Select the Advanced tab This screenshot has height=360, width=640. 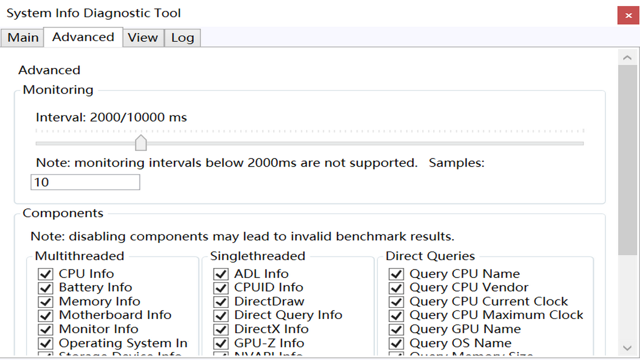pos(83,37)
